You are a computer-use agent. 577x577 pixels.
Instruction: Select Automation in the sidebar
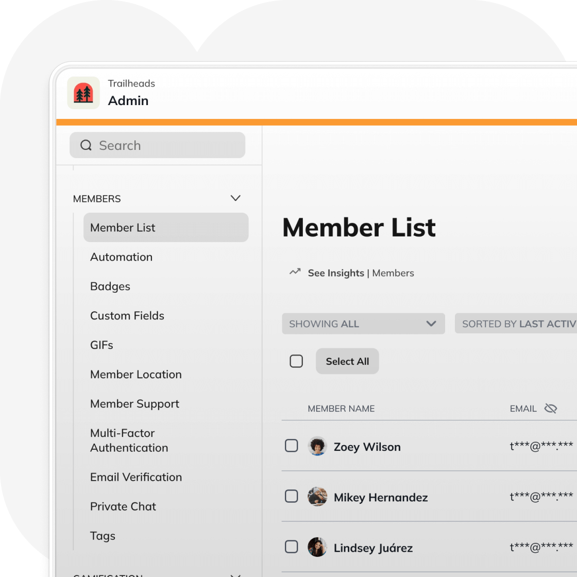121,257
